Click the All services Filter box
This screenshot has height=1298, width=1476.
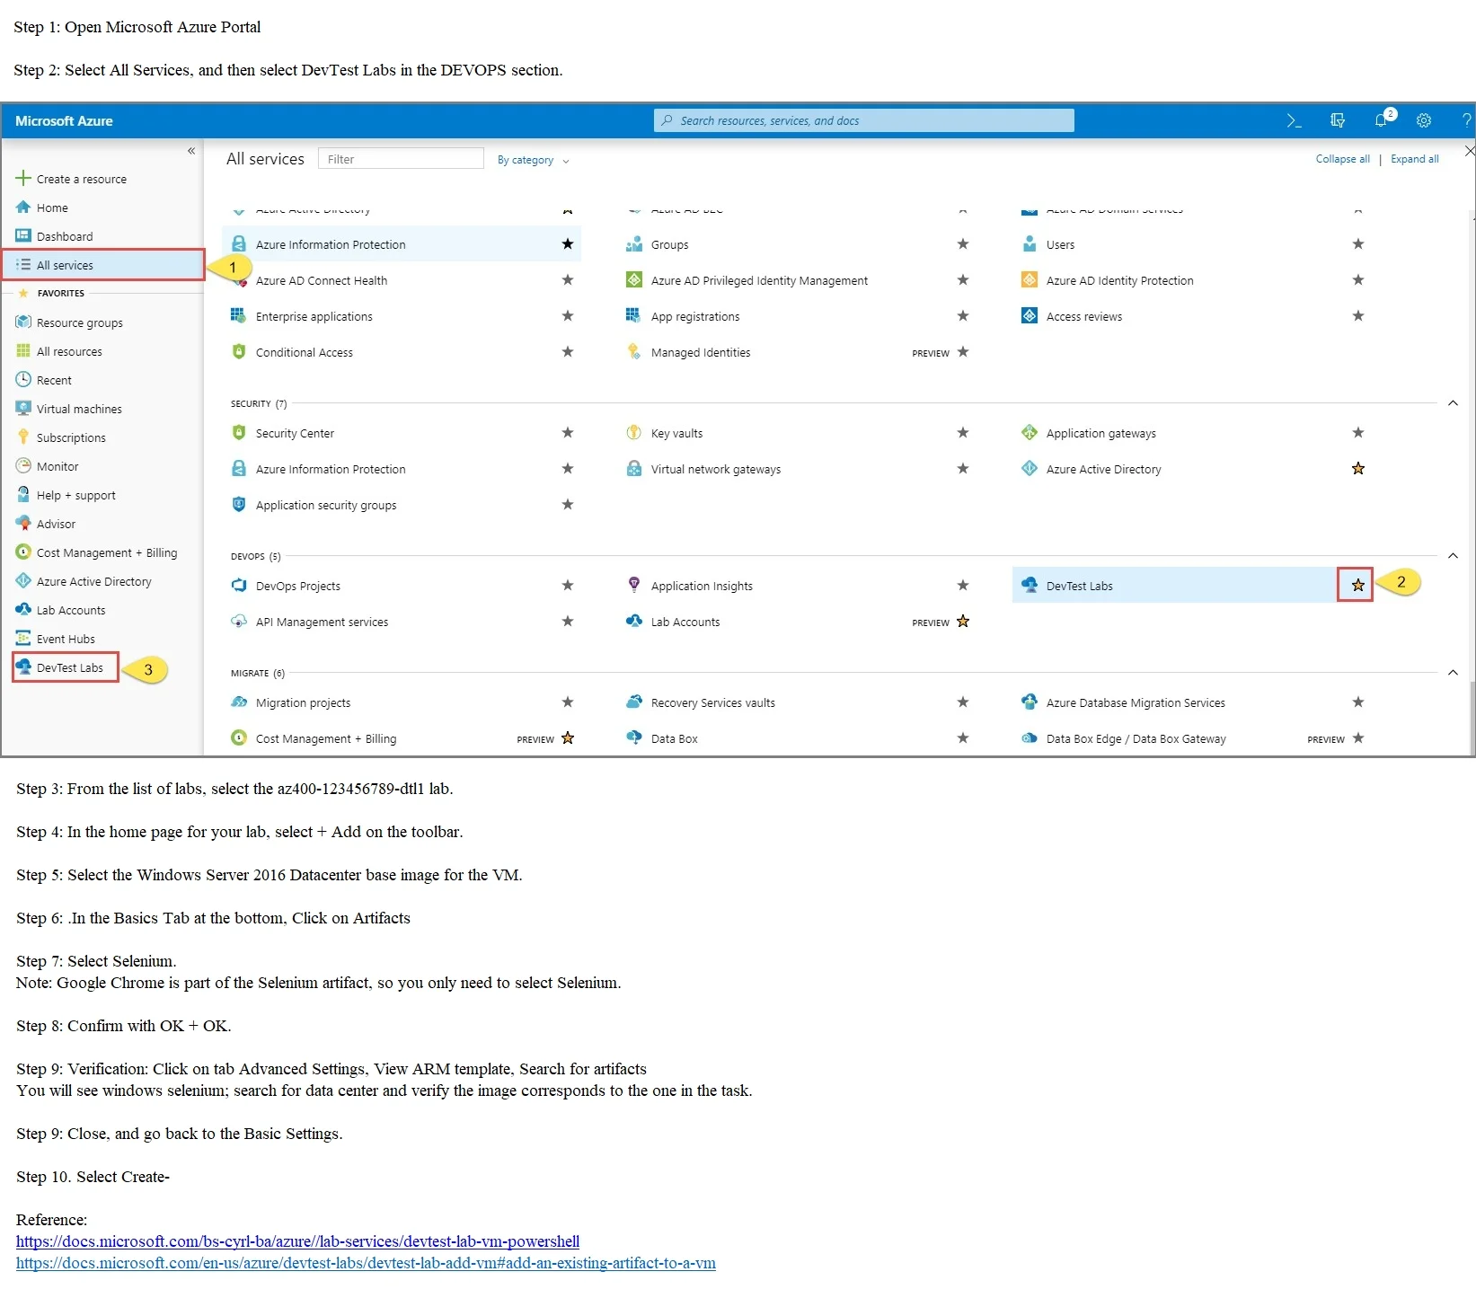(401, 159)
